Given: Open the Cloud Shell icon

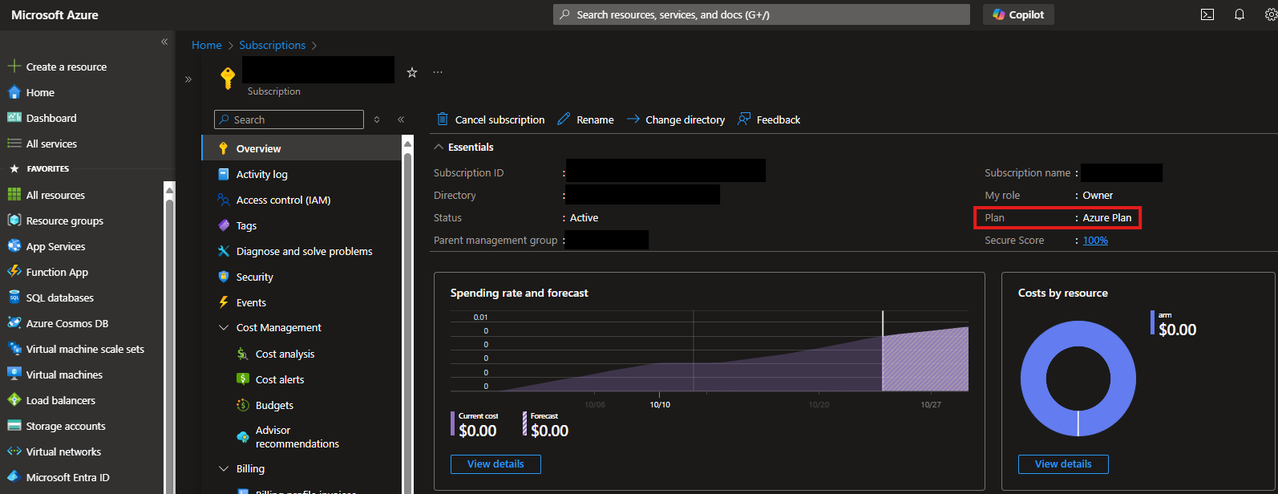Looking at the screenshot, I should point(1207,14).
